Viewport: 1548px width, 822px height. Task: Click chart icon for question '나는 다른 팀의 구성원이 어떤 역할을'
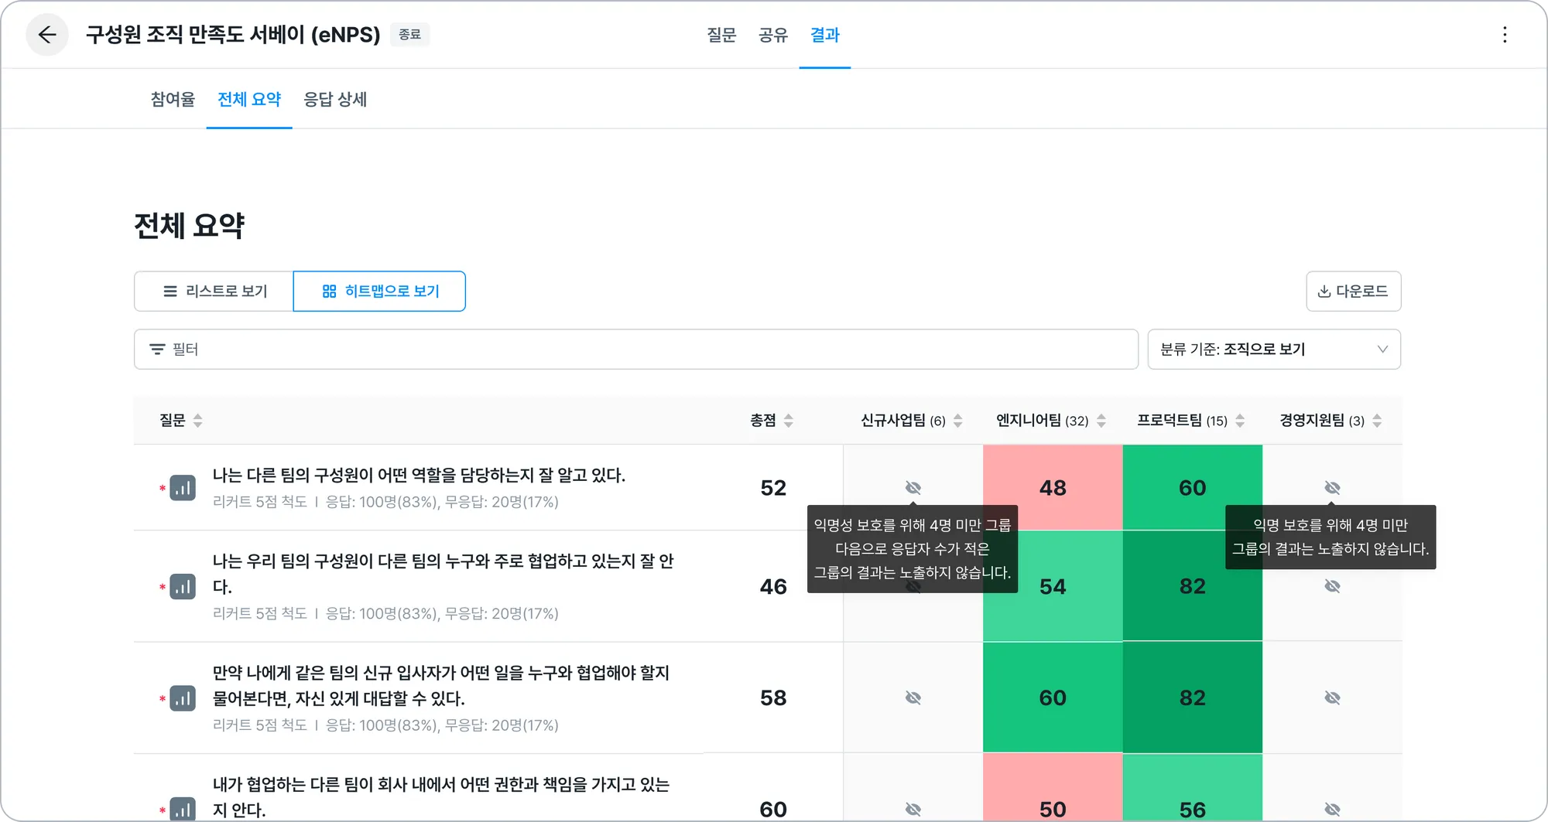tap(183, 488)
